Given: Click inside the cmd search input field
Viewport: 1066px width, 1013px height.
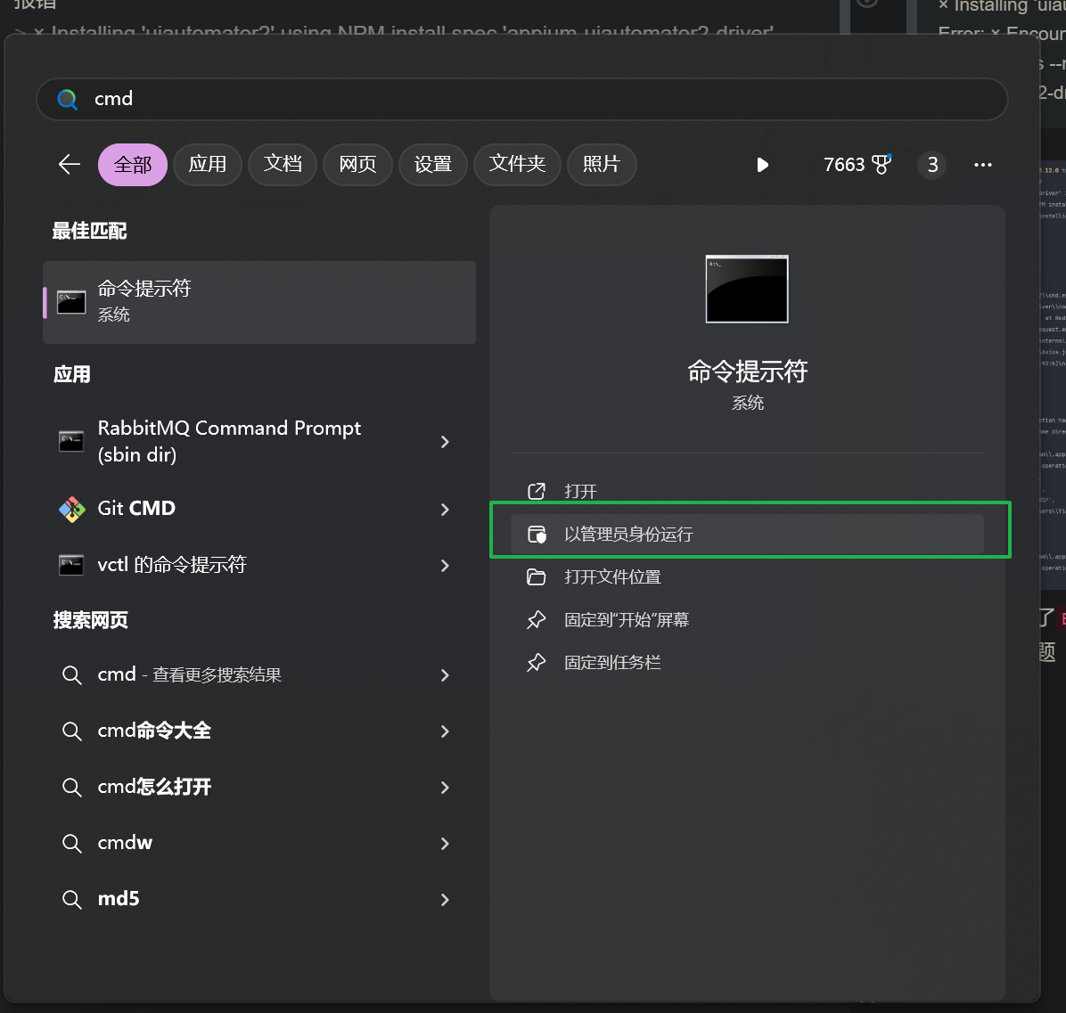Looking at the screenshot, I should point(357,100).
